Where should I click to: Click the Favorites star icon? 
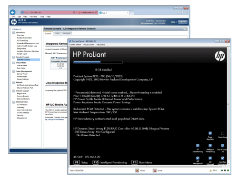coord(182,12)
